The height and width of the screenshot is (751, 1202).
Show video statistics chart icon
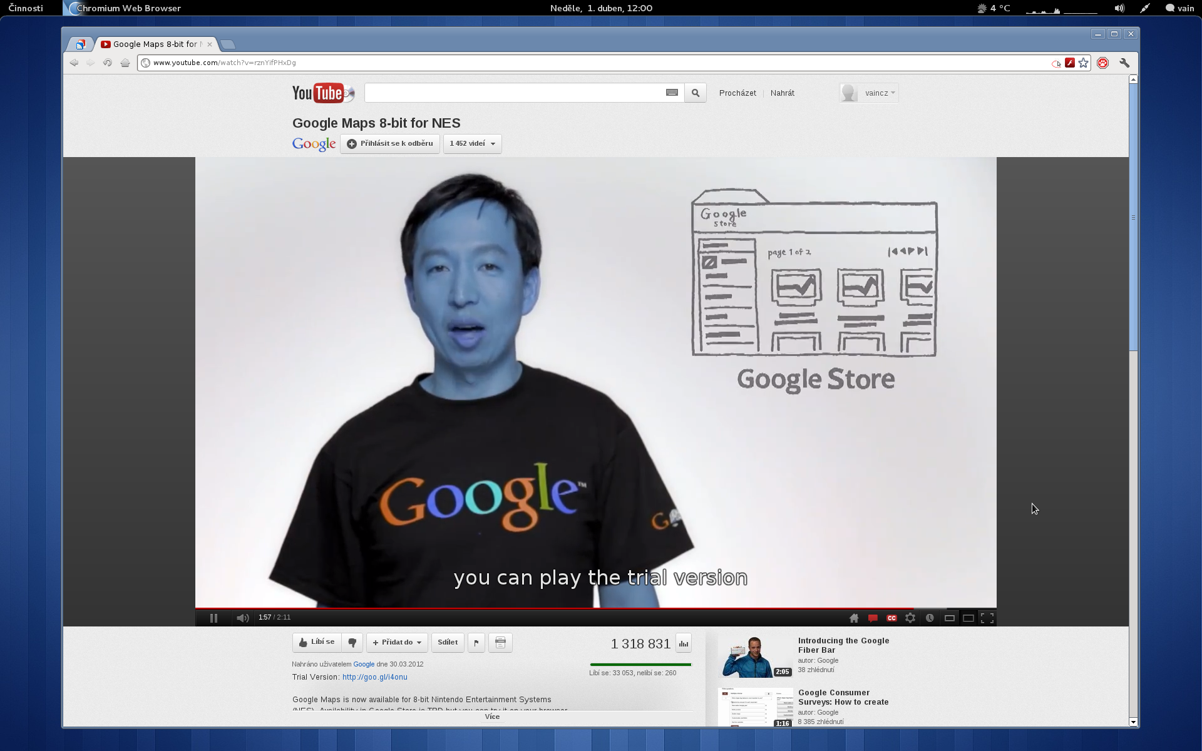(x=684, y=643)
